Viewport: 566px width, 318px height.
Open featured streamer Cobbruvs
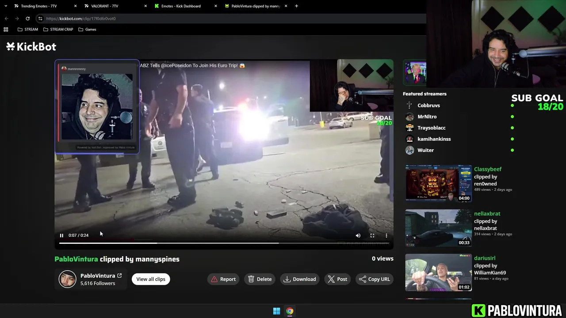tap(428, 106)
